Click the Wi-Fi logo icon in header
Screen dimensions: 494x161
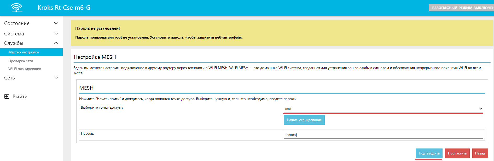[x=17, y=8]
